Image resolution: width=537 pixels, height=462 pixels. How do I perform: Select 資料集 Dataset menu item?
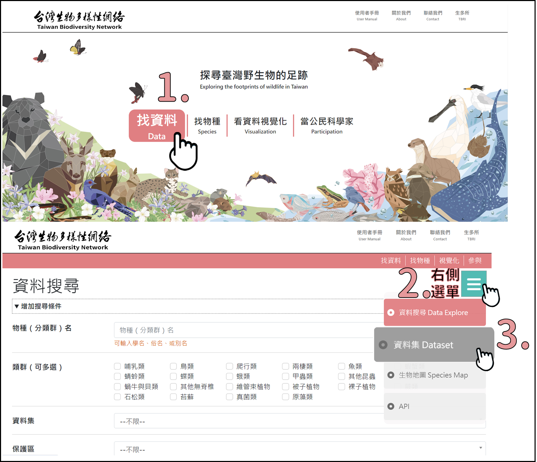pos(434,345)
